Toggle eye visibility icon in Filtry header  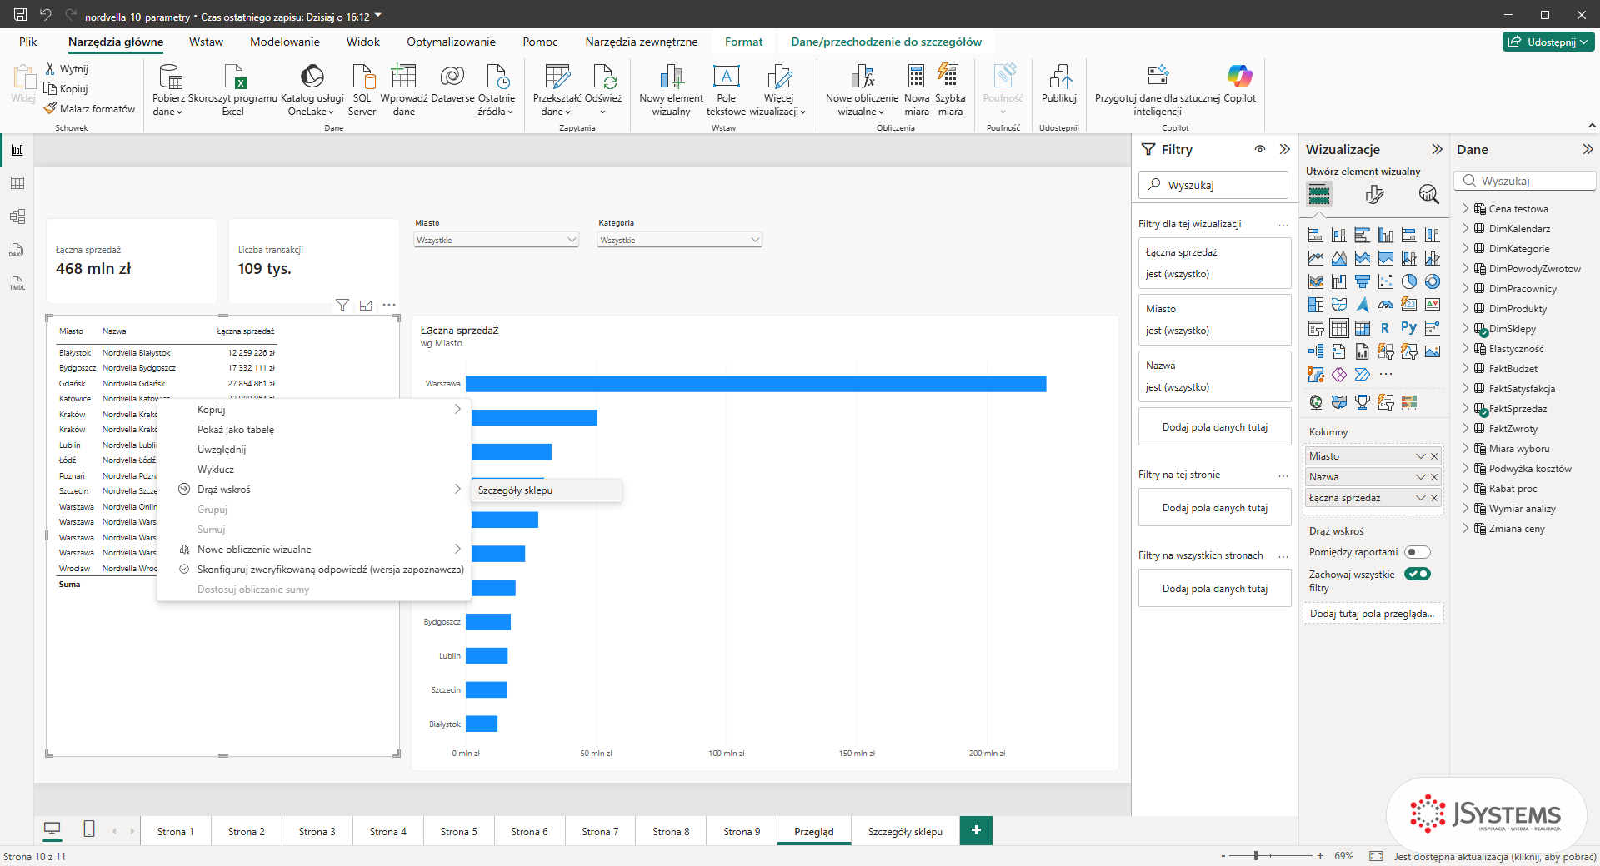pyautogui.click(x=1260, y=150)
